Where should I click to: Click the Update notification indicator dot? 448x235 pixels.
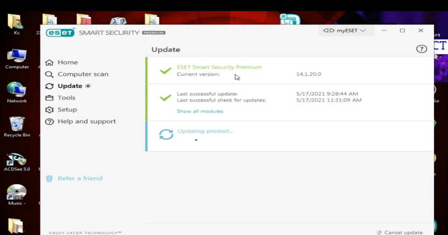88,86
